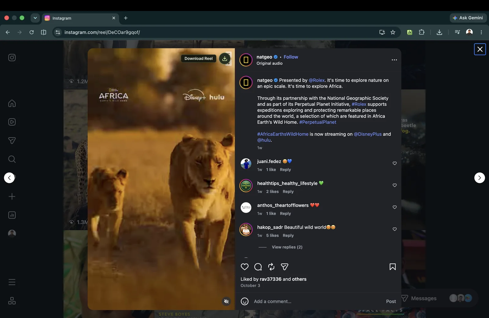The height and width of the screenshot is (318, 489).
Task: Click the Post comment button
Action: pyautogui.click(x=391, y=302)
